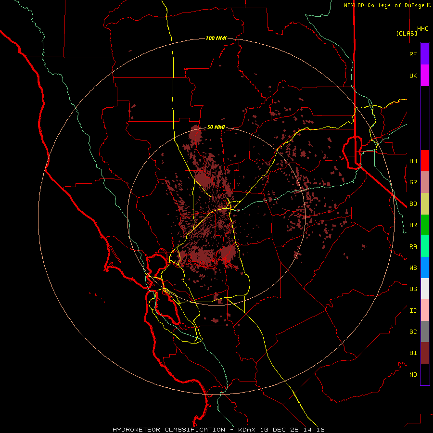This screenshot has width=433, height=433.
Task: Click the 'DS' legend label
Action: point(413,289)
